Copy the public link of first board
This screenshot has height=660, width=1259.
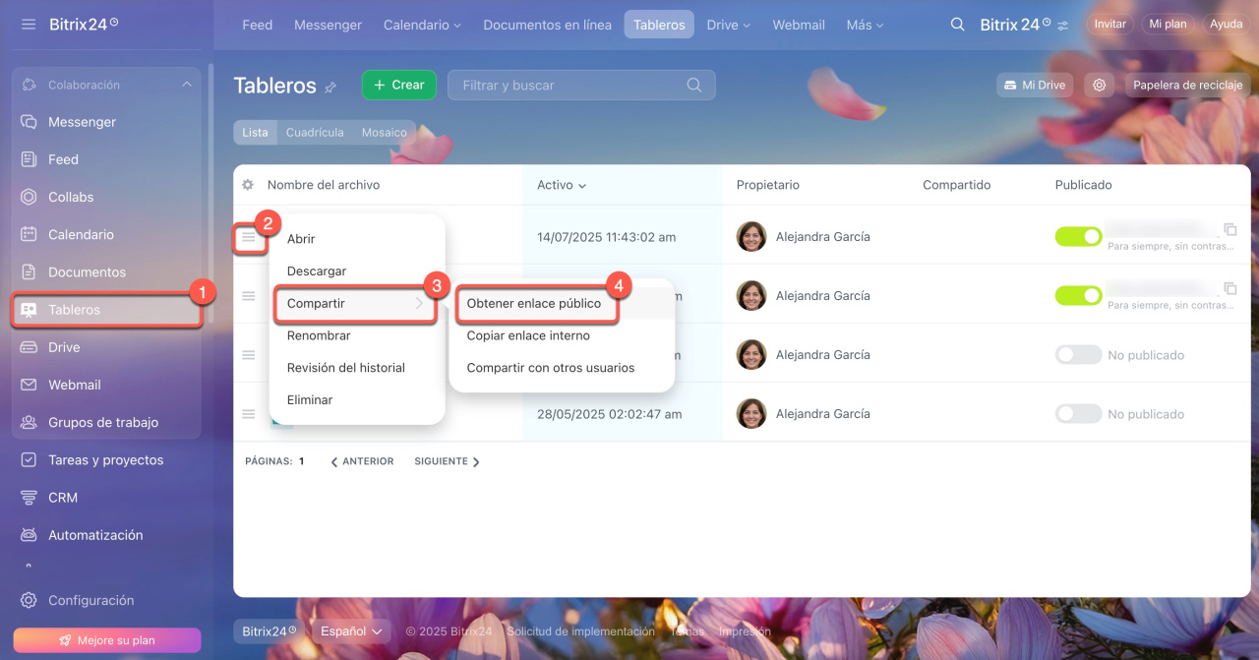pos(1229,229)
